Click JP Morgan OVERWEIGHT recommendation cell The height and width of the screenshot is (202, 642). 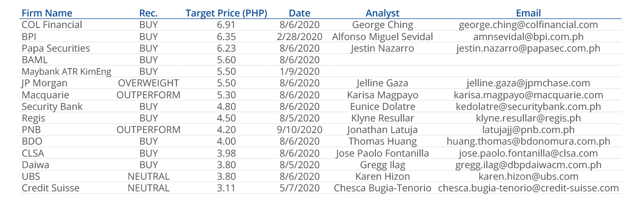point(148,83)
